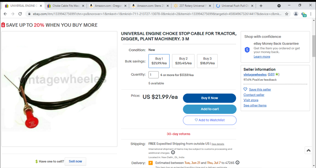Open Chrome three-dot menu
The image size is (316, 168).
(311, 14)
